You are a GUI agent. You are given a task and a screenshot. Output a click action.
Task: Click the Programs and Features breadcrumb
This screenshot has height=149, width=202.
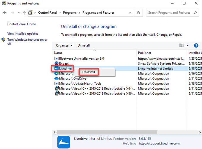(98, 12)
